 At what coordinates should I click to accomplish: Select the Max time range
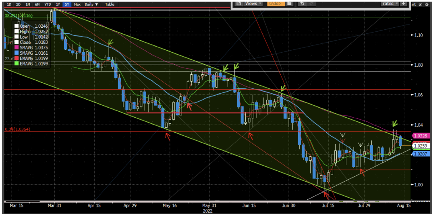[77, 4]
